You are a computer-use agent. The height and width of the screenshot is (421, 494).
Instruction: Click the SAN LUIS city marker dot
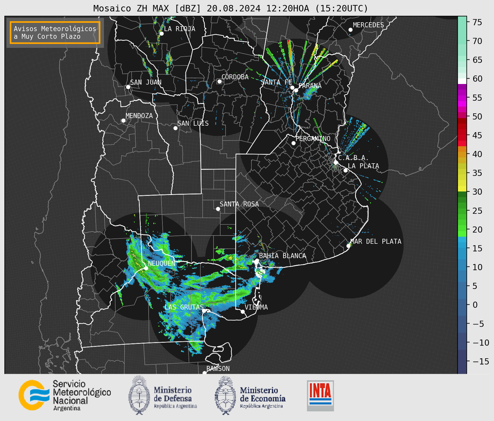point(175,128)
